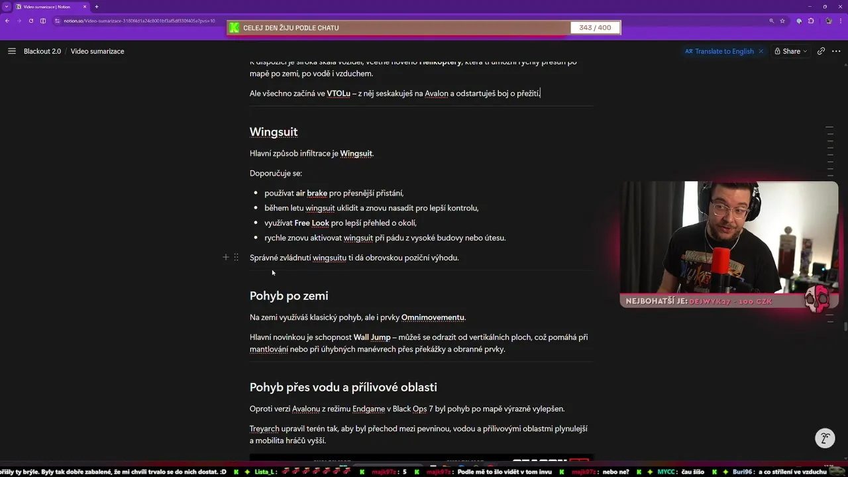
Task: Click the bullet about během letu wingsuit uklidit
Action: [371, 207]
